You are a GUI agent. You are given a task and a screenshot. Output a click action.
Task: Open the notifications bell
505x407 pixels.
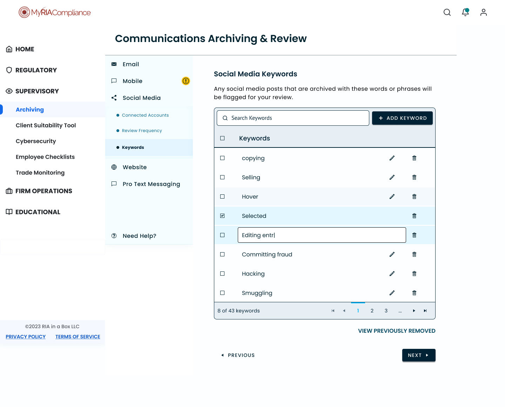pos(465,12)
